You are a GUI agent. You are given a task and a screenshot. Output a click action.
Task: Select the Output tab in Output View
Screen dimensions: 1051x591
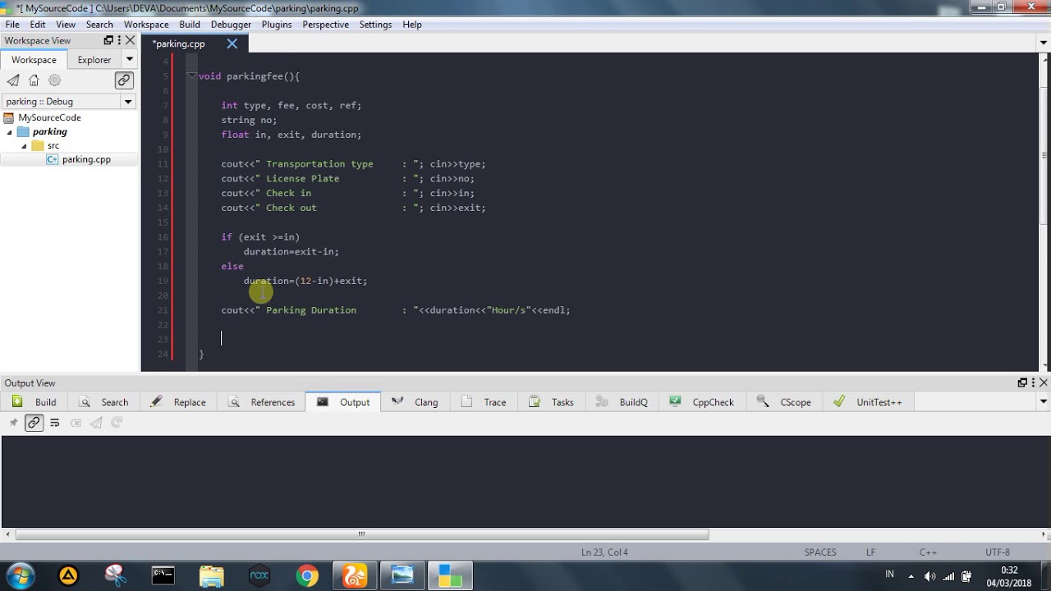[343, 402]
